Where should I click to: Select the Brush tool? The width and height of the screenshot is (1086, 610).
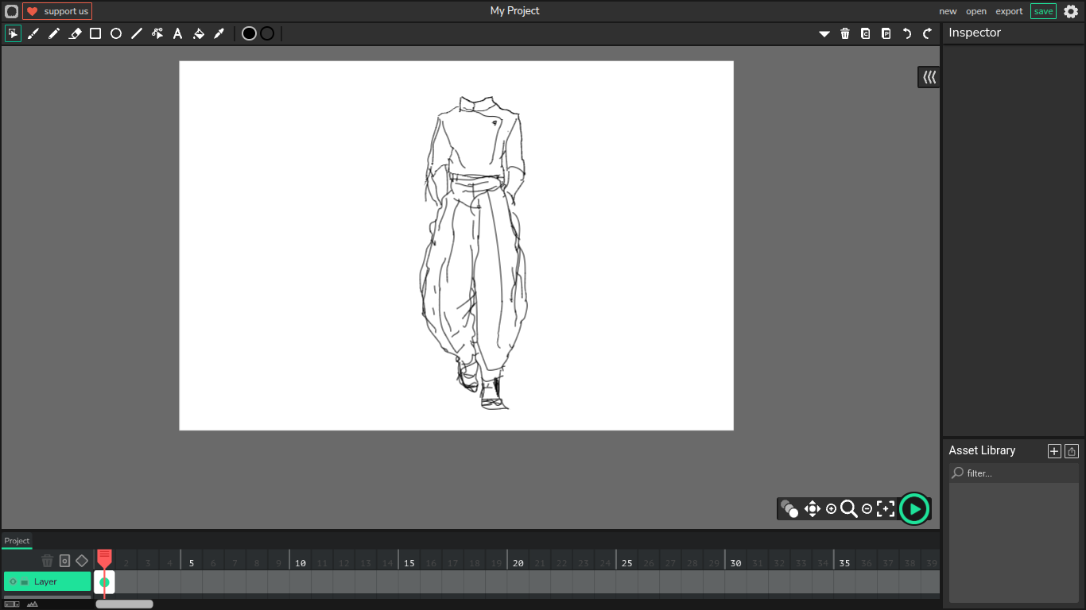coord(33,33)
